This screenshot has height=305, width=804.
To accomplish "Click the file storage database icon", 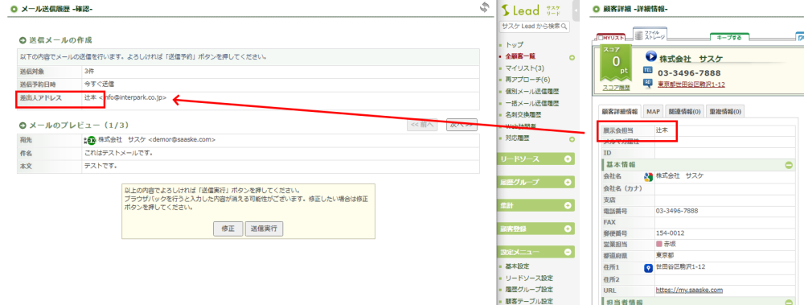I will pos(639,36).
